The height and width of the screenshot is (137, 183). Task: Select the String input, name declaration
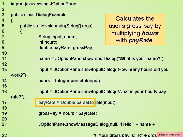click(57, 37)
